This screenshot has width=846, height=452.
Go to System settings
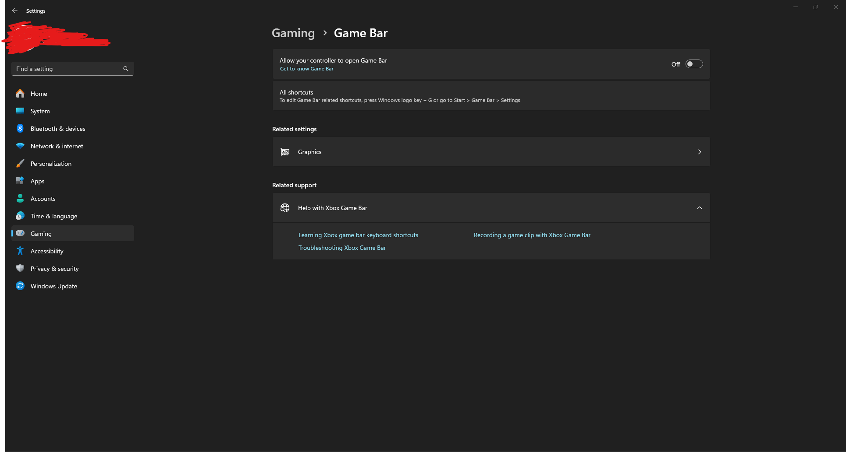[73, 111]
